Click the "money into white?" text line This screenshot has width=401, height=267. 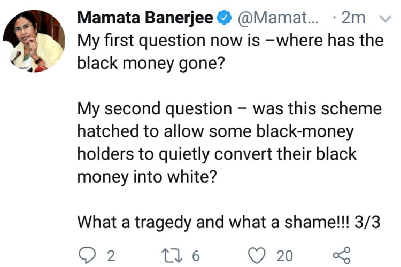click(147, 177)
